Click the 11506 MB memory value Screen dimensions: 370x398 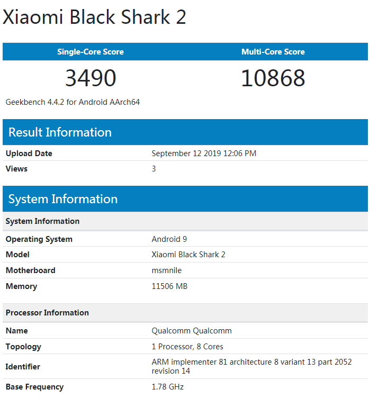pyautogui.click(x=169, y=286)
